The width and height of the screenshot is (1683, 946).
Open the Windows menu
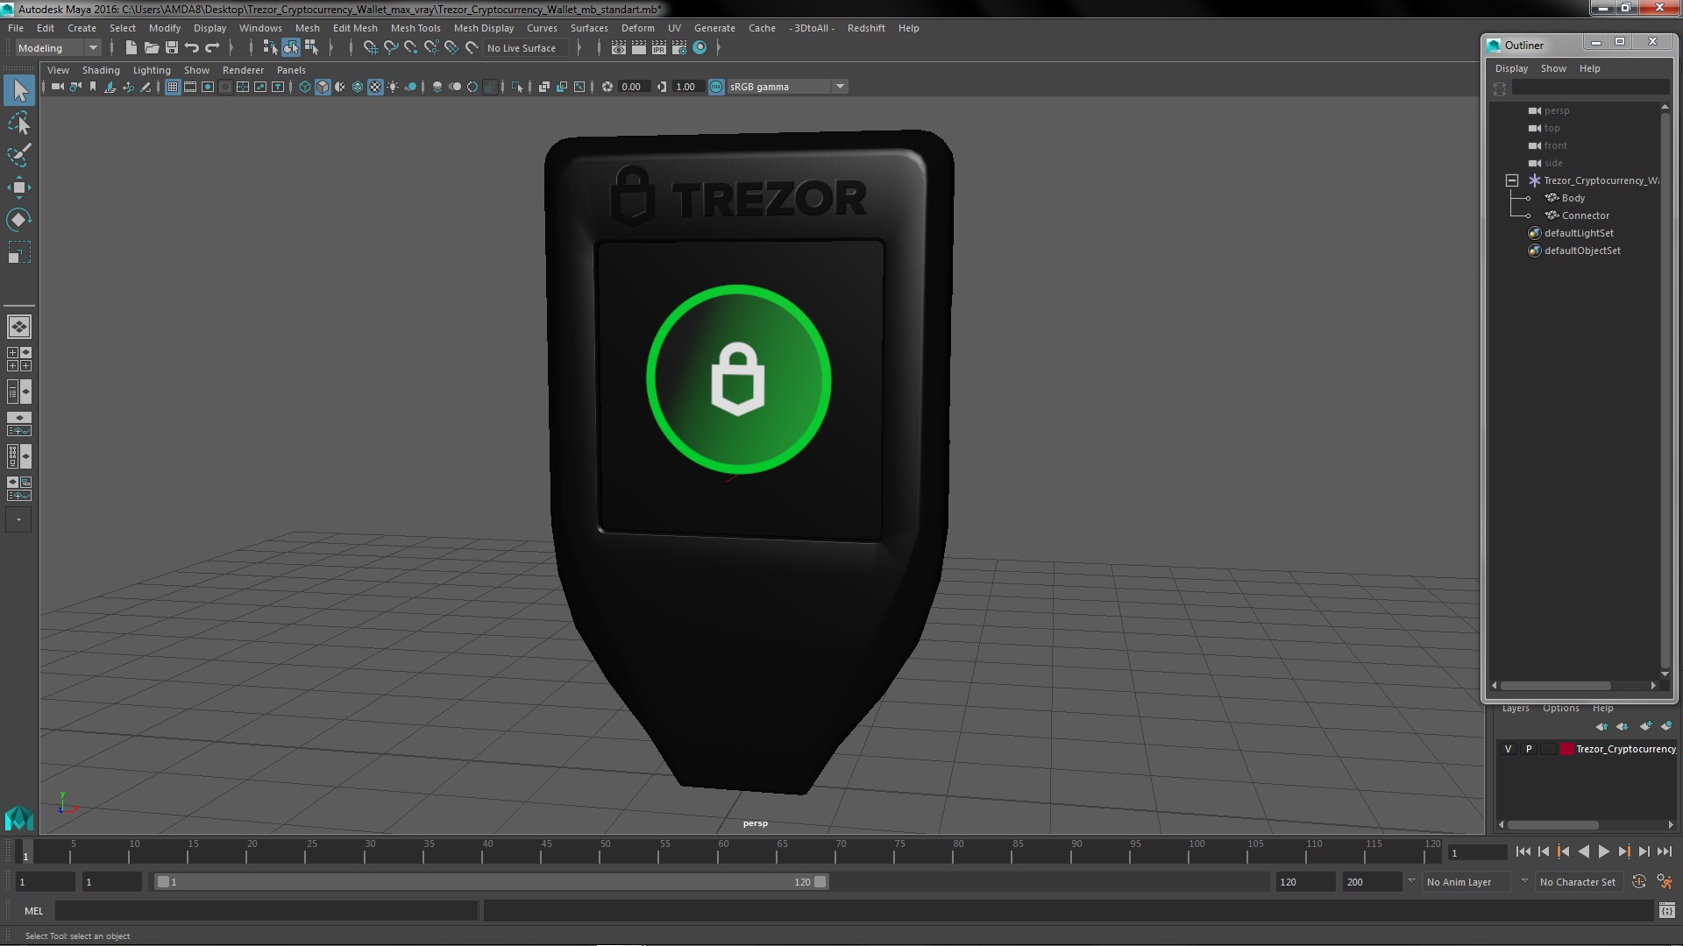coord(260,28)
